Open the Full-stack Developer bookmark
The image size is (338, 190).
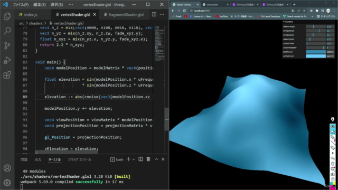269,16
